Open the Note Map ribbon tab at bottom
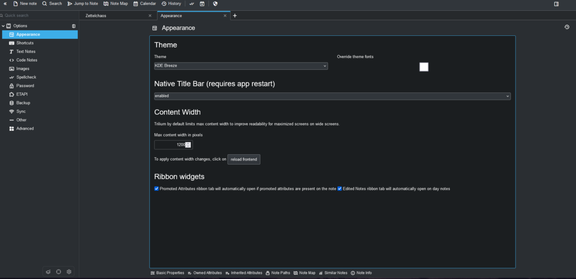Viewport: 576px width, 279px height. (x=305, y=273)
